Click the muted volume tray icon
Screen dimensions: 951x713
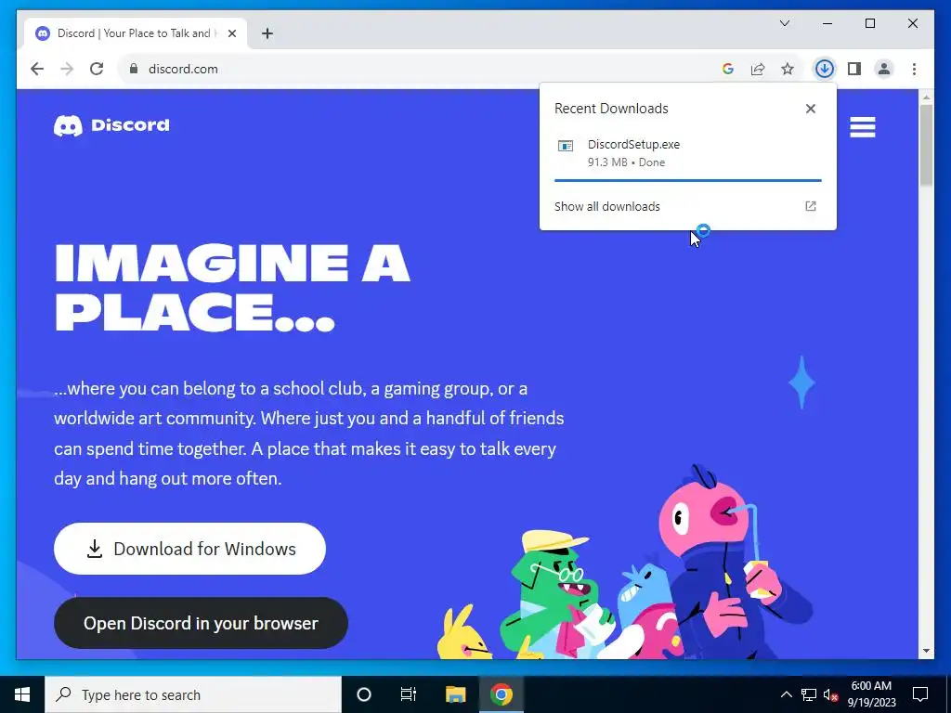[x=831, y=694]
